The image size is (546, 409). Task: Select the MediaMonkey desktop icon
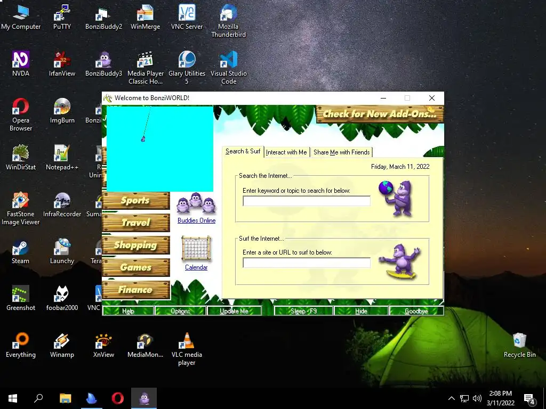pyautogui.click(x=145, y=345)
